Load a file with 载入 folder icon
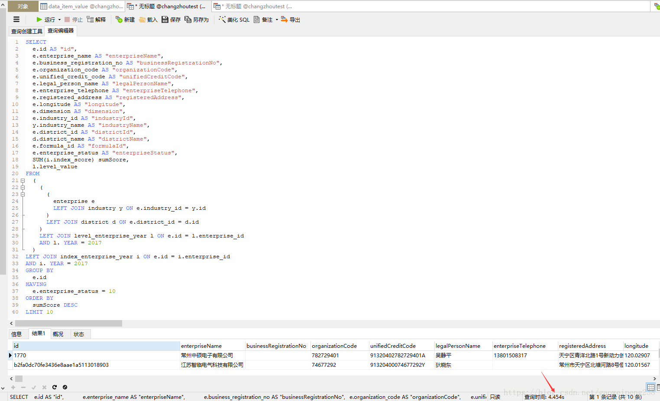This screenshot has height=401, width=660. point(142,19)
